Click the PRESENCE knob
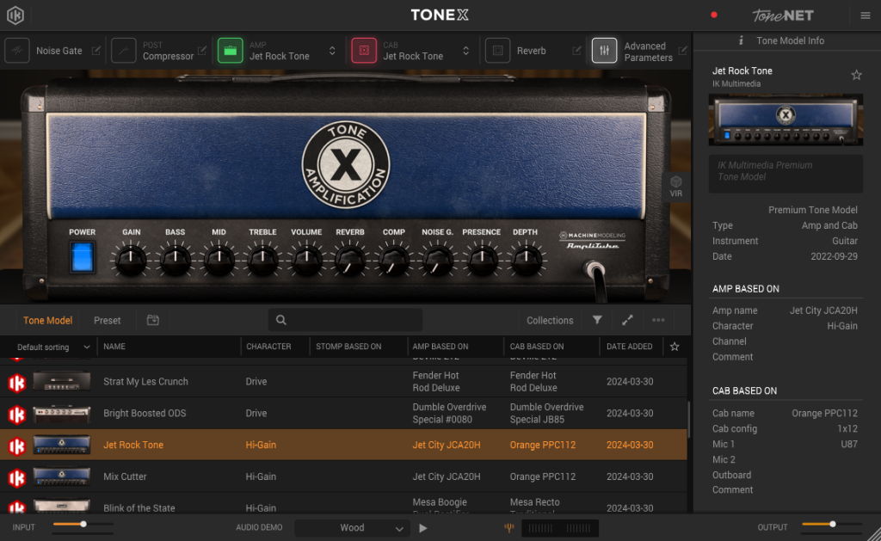 (482, 260)
